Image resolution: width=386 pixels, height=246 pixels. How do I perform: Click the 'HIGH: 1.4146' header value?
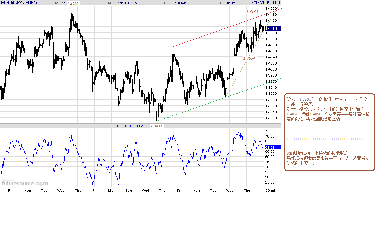click(x=175, y=3)
